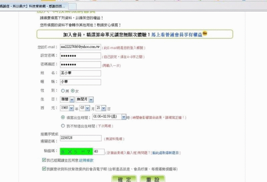Open the 註冊條款 terms link
267x182 pixels.
click(x=86, y=160)
